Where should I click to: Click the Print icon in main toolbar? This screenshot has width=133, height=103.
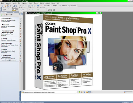coord(20,6)
